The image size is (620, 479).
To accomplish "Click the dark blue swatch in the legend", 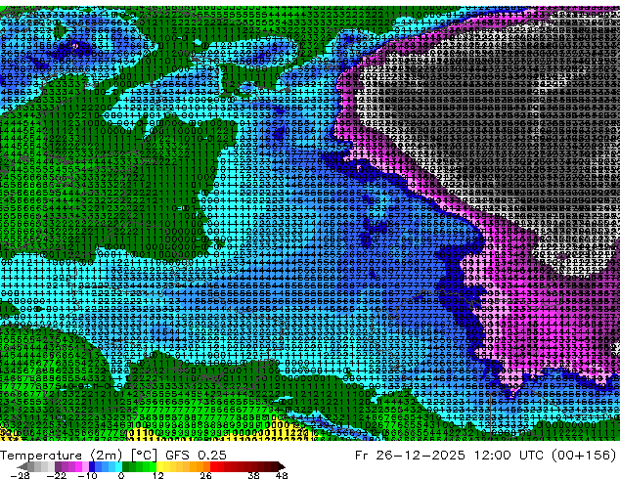I will [x=92, y=466].
